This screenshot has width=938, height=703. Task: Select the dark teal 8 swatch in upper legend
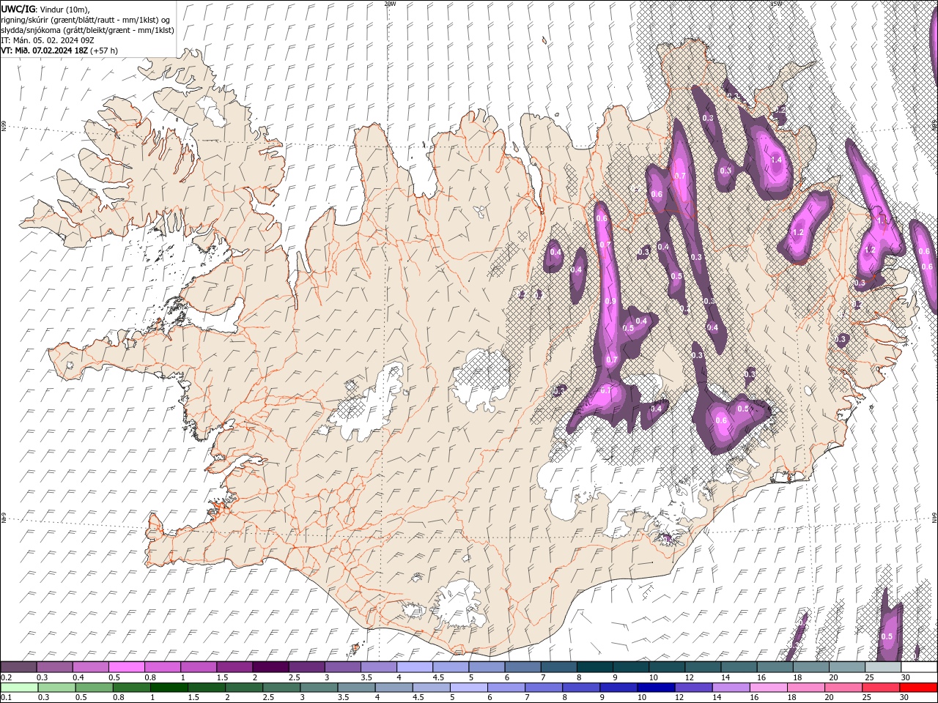click(594, 667)
